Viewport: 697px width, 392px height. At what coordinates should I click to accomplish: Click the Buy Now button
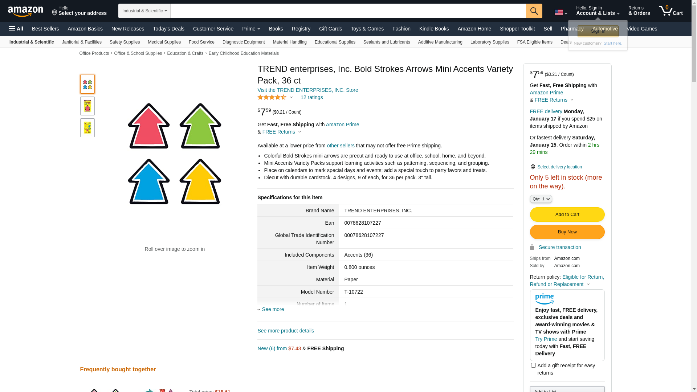[567, 232]
